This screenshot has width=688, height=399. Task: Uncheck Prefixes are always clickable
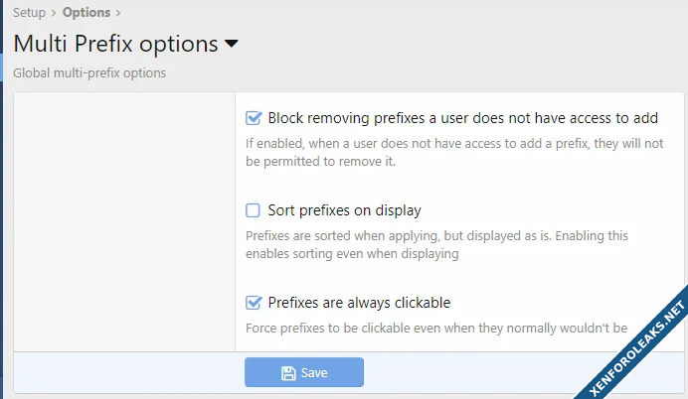point(254,302)
